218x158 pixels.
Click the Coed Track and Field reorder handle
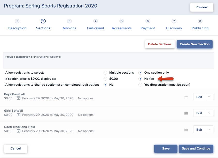click(186, 130)
